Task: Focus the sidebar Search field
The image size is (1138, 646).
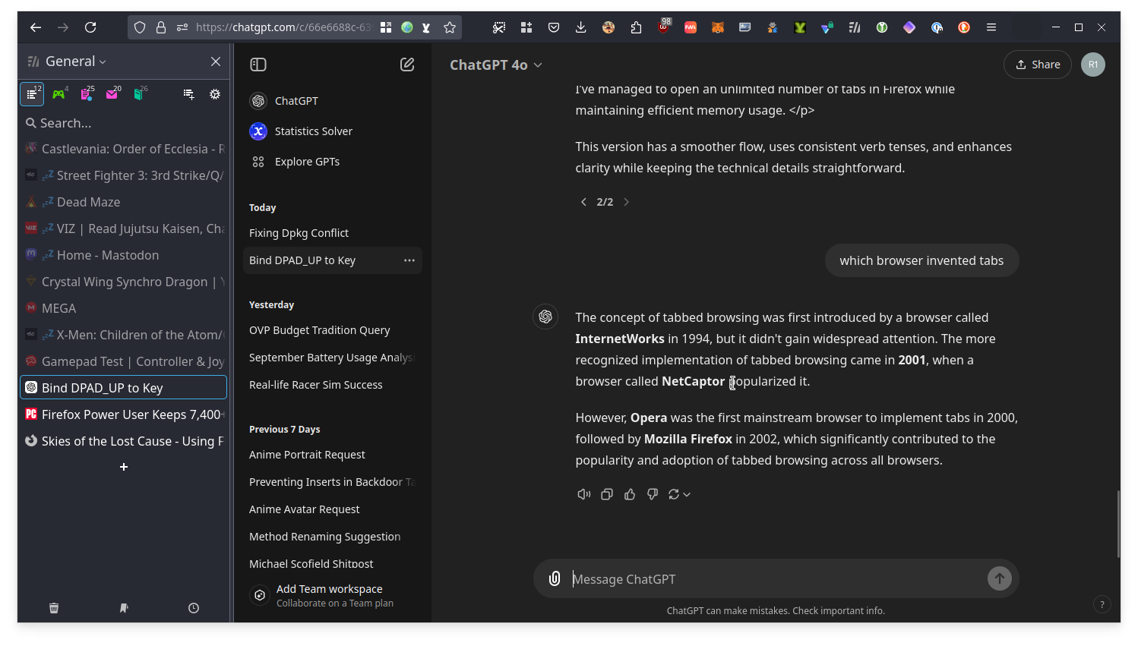Action: (124, 123)
